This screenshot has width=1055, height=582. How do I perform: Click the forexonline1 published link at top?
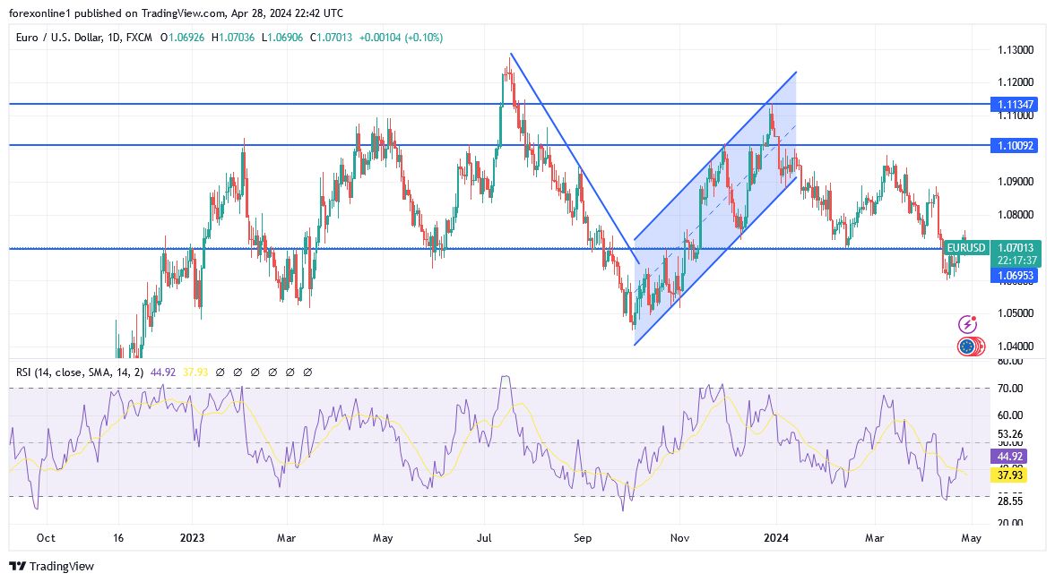coord(40,13)
